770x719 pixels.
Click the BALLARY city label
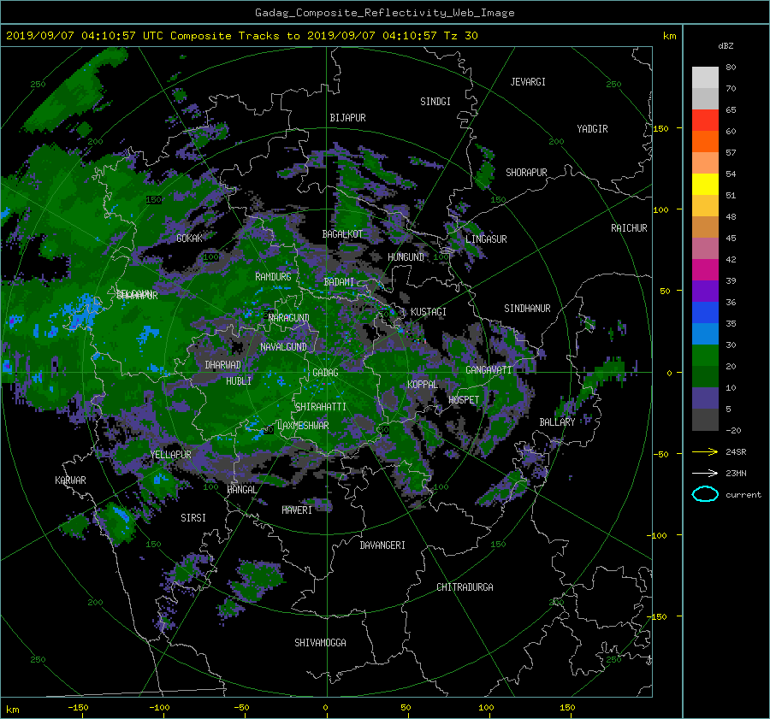pyautogui.click(x=557, y=422)
